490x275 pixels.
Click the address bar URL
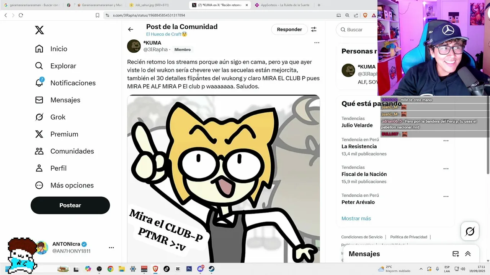point(149,15)
